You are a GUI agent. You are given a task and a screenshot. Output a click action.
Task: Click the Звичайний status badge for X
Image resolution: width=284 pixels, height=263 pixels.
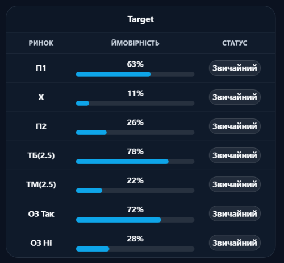[235, 97]
